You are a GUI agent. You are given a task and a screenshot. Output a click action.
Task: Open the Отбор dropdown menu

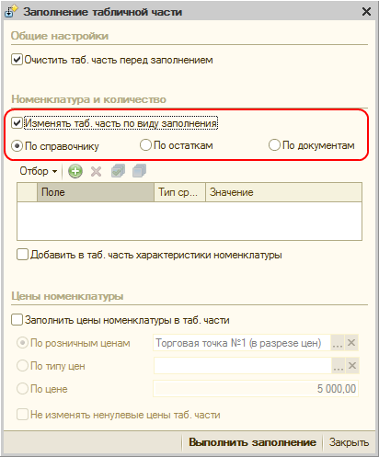(x=39, y=171)
